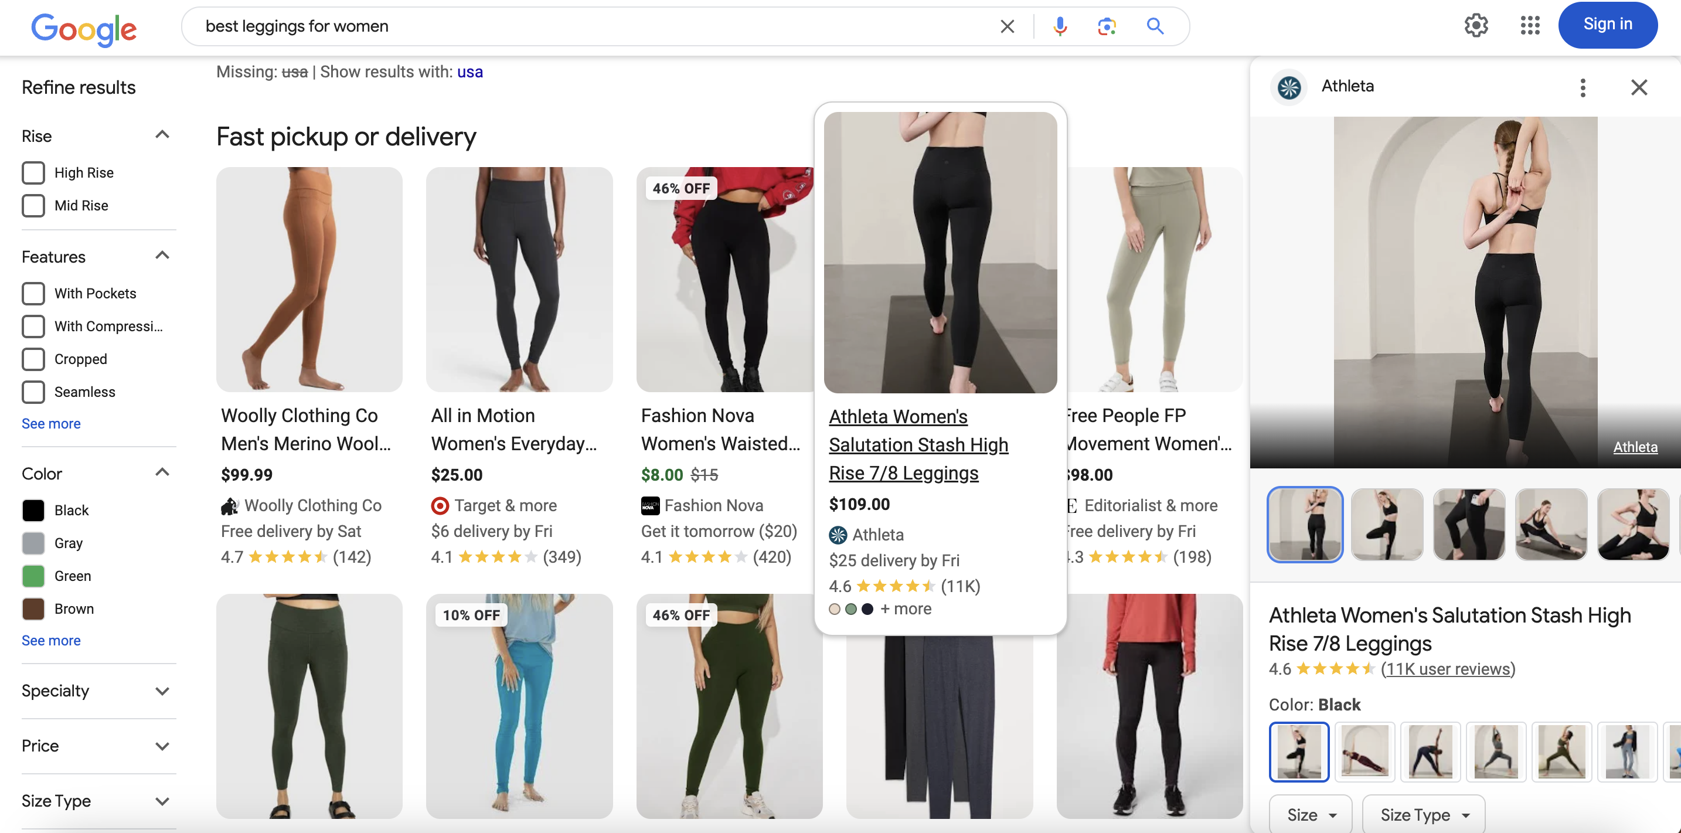Click the Target bullseye seller icon
The image size is (1681, 833).
(x=440, y=506)
